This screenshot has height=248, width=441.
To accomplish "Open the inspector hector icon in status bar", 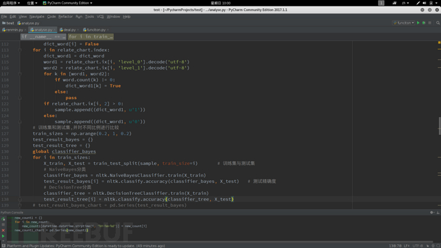I will [433, 245].
